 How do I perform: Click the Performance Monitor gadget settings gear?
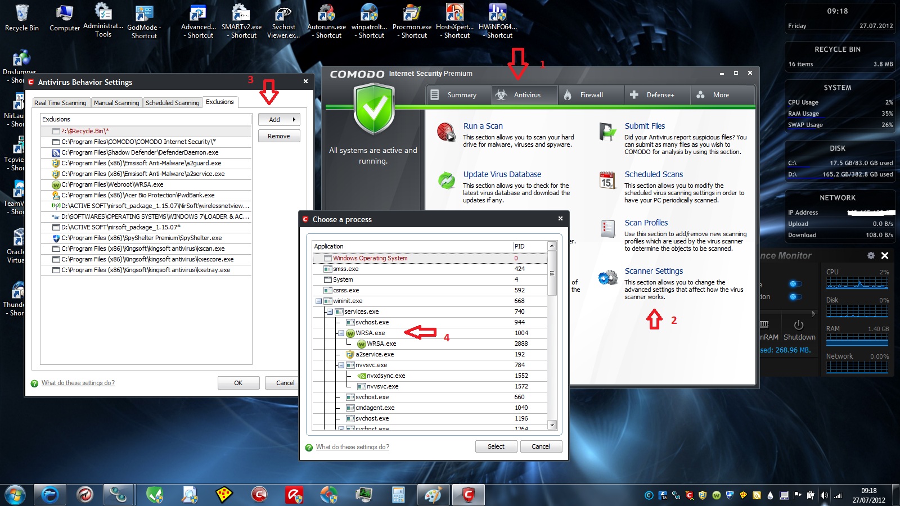871,255
